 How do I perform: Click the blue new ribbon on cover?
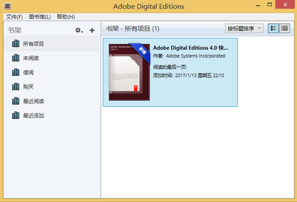[142, 52]
